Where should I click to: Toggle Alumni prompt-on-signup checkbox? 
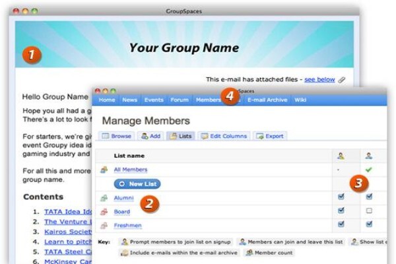pos(341,197)
